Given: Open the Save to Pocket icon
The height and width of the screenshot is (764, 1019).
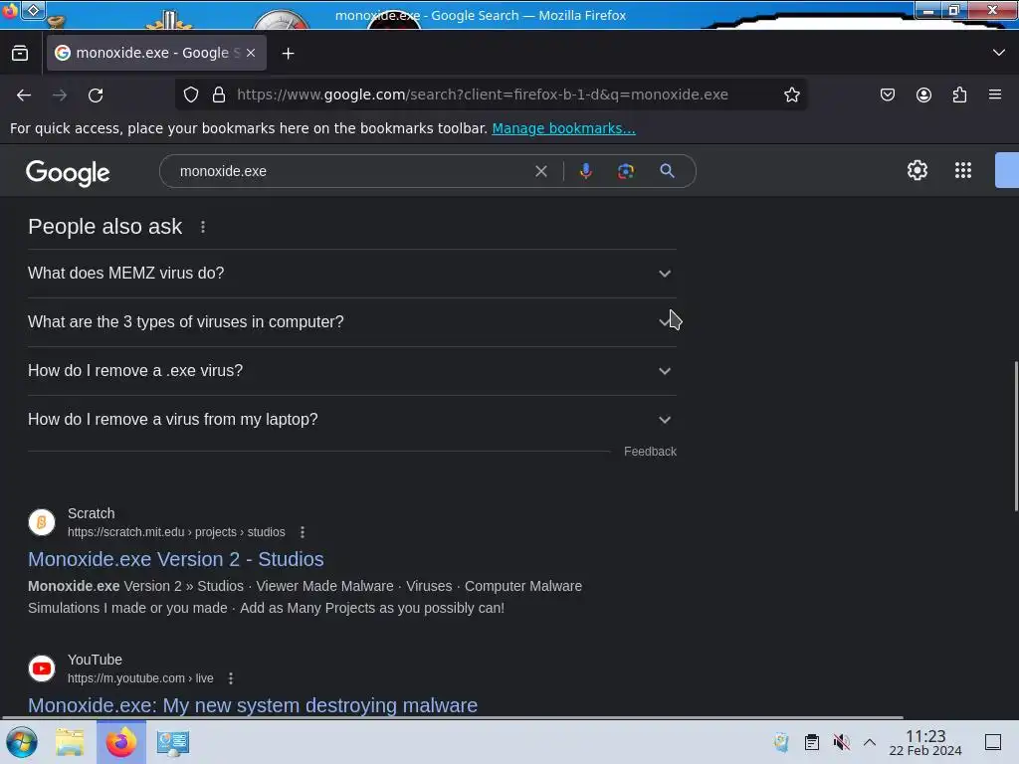Looking at the screenshot, I should [887, 95].
